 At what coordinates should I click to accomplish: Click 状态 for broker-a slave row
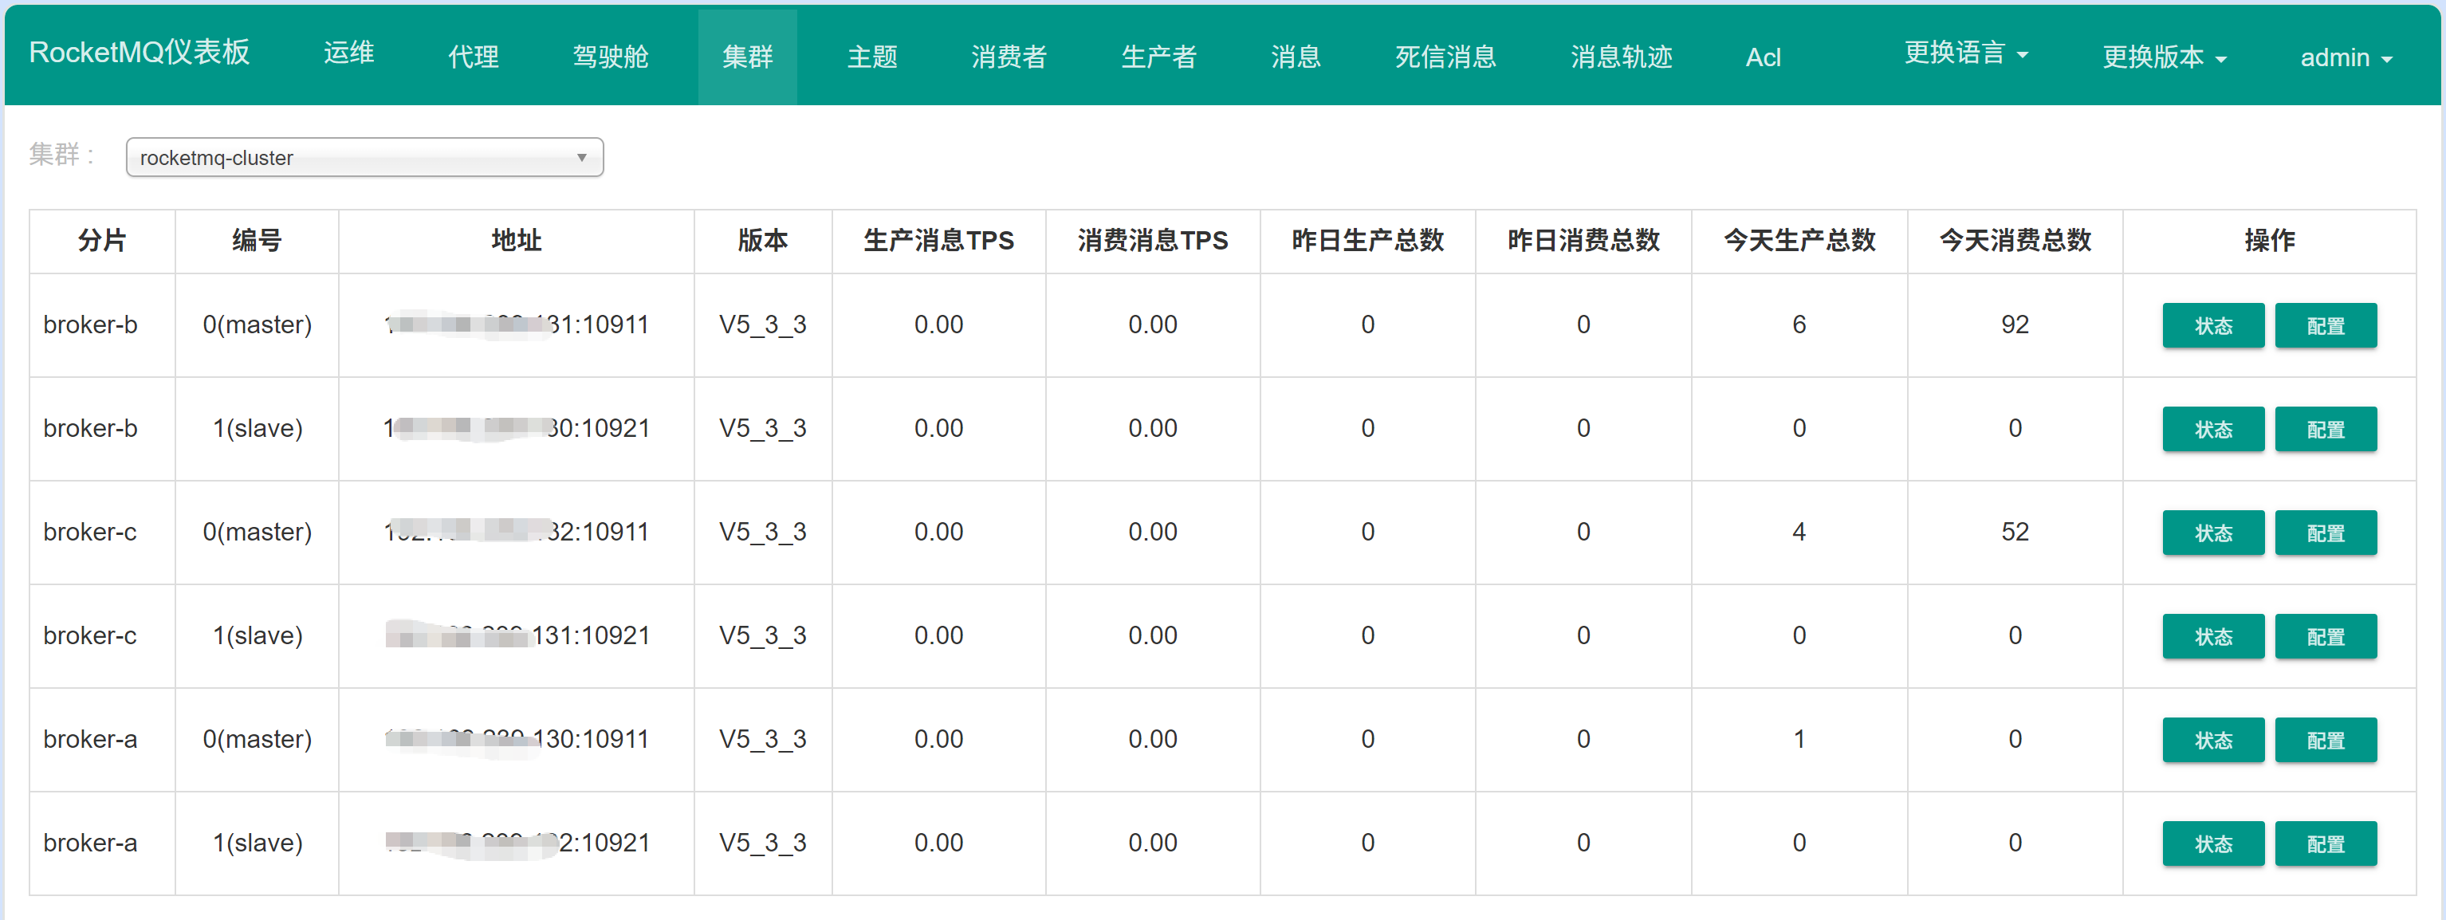coord(2212,843)
